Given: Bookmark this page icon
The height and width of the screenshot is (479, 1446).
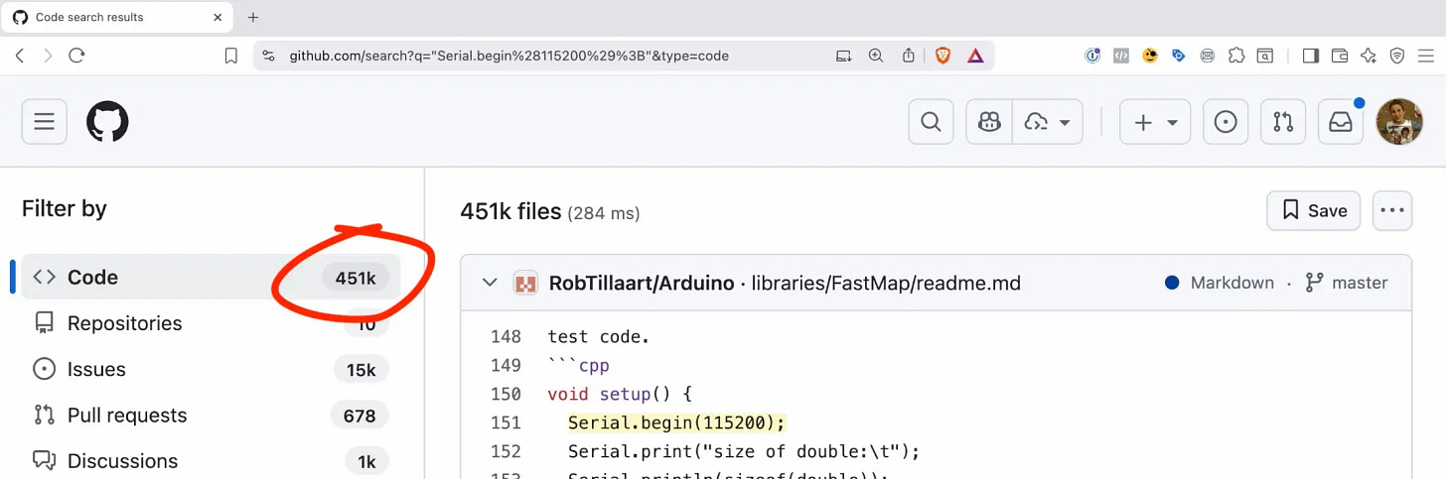Looking at the screenshot, I should point(231,56).
